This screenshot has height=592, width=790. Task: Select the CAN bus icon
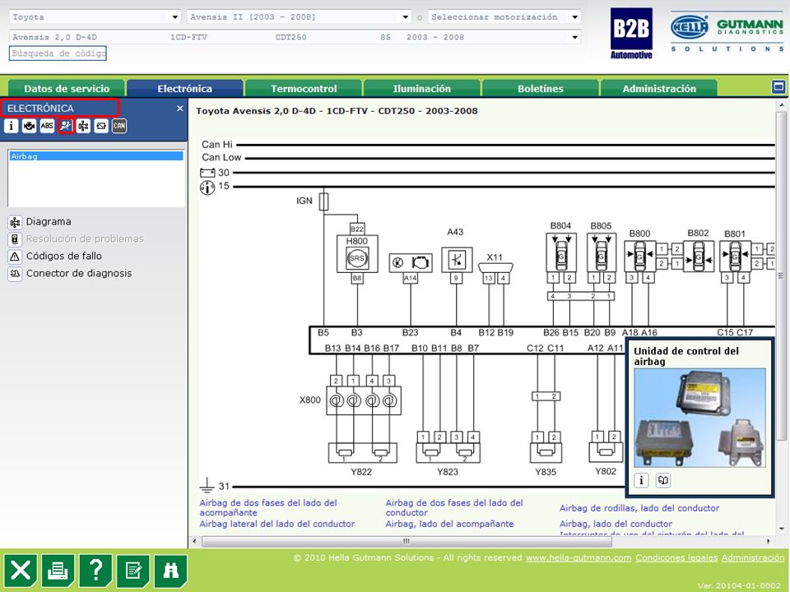(x=118, y=126)
